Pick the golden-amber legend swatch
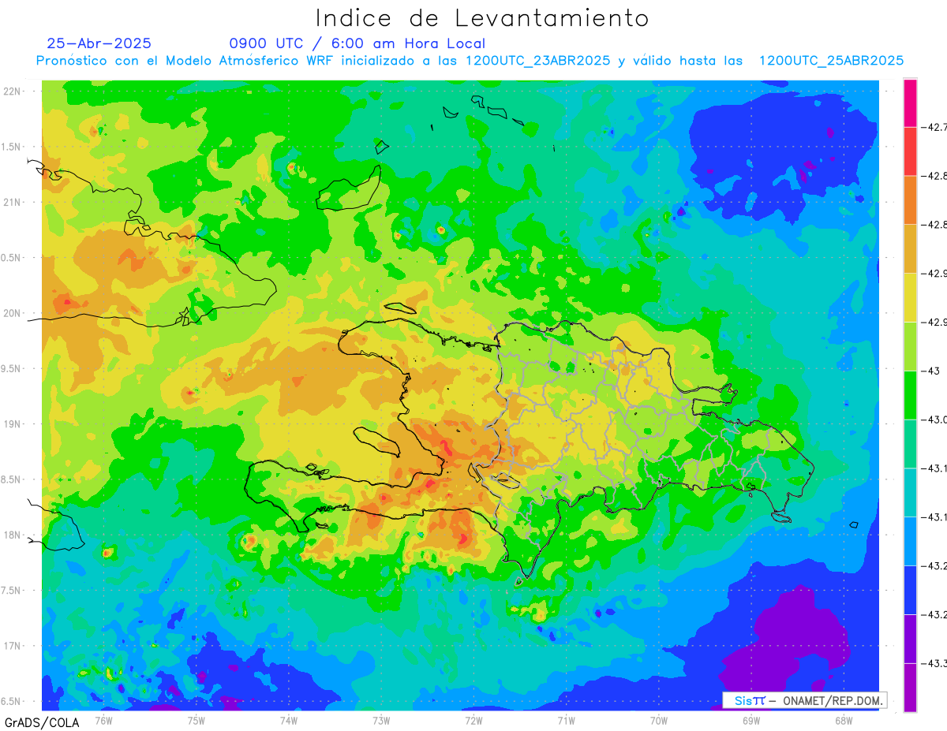The image size is (947, 731). (x=910, y=249)
